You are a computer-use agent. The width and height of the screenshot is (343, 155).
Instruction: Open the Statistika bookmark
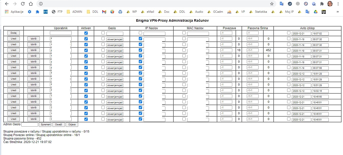[x=258, y=12]
